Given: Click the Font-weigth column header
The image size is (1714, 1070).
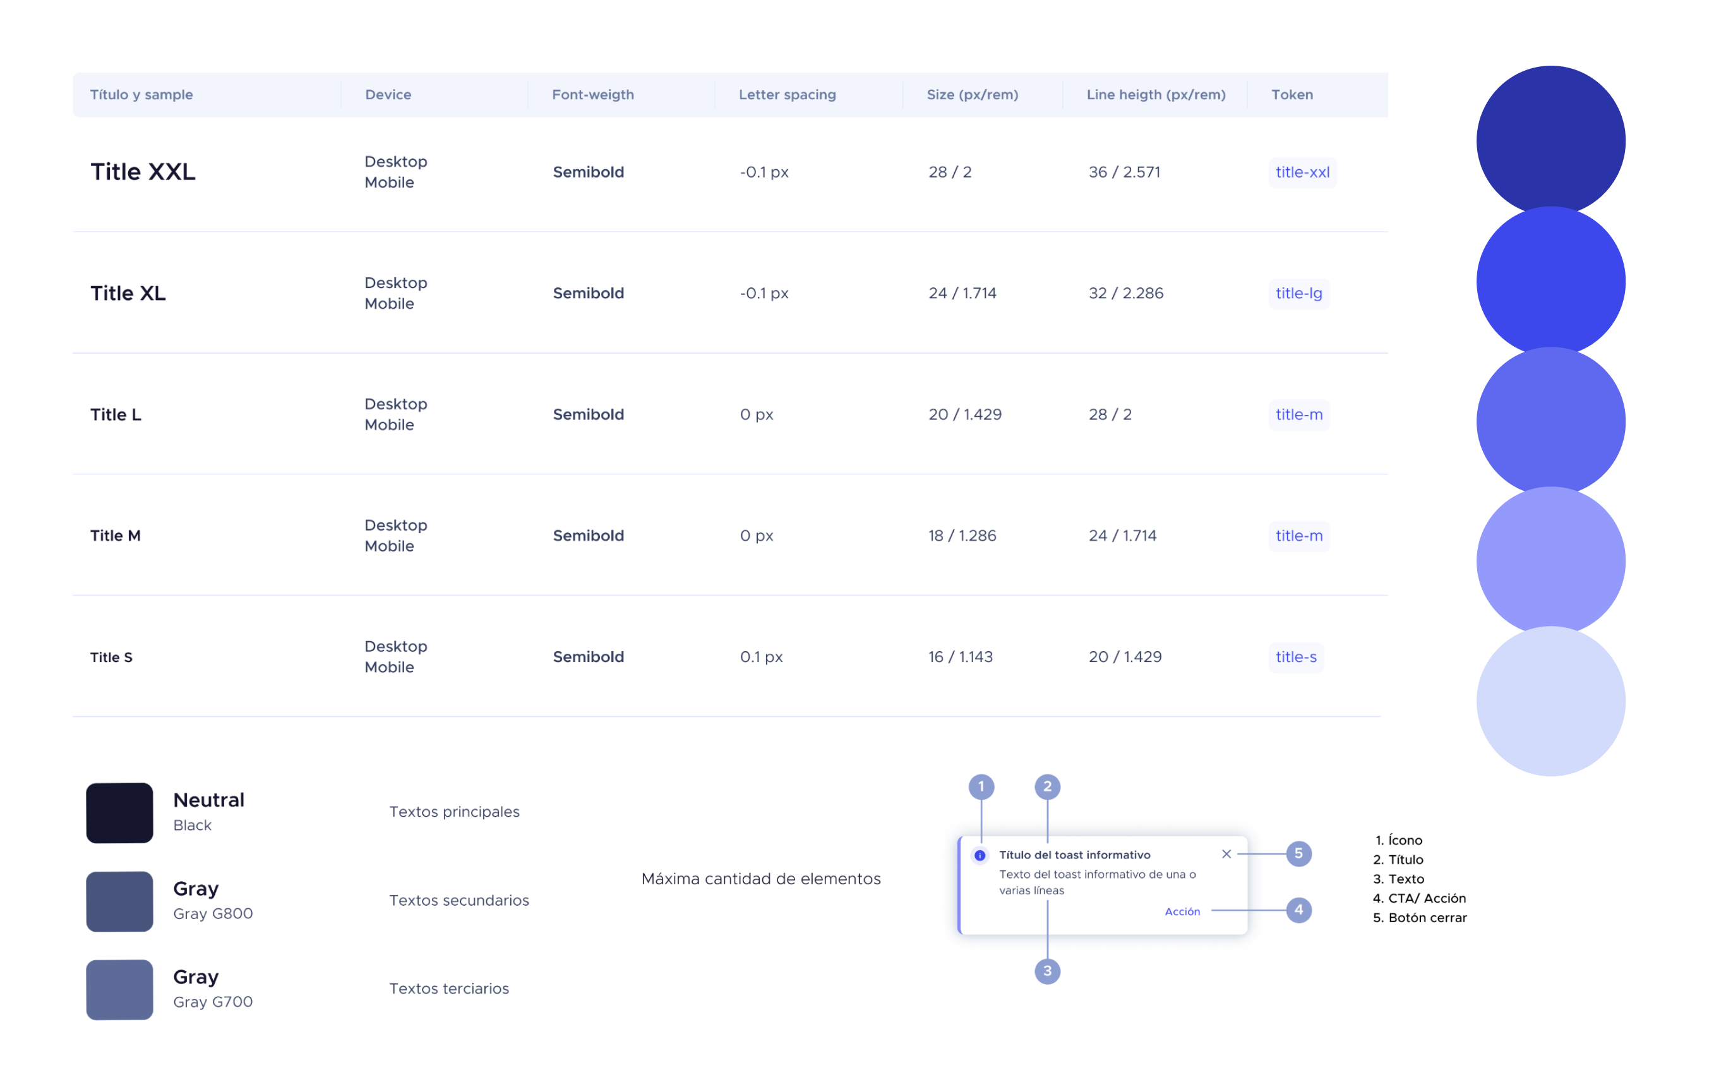Looking at the screenshot, I should point(593,95).
